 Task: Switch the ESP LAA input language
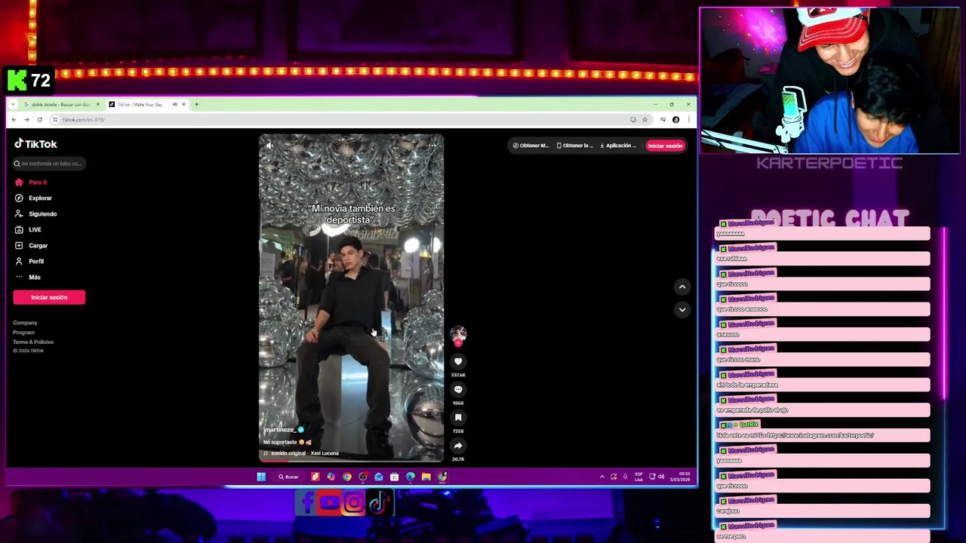pyautogui.click(x=639, y=477)
